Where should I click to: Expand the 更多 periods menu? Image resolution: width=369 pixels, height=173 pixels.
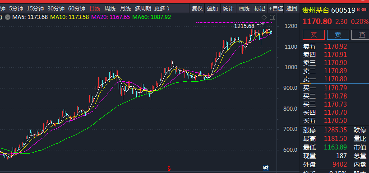coord(162,9)
